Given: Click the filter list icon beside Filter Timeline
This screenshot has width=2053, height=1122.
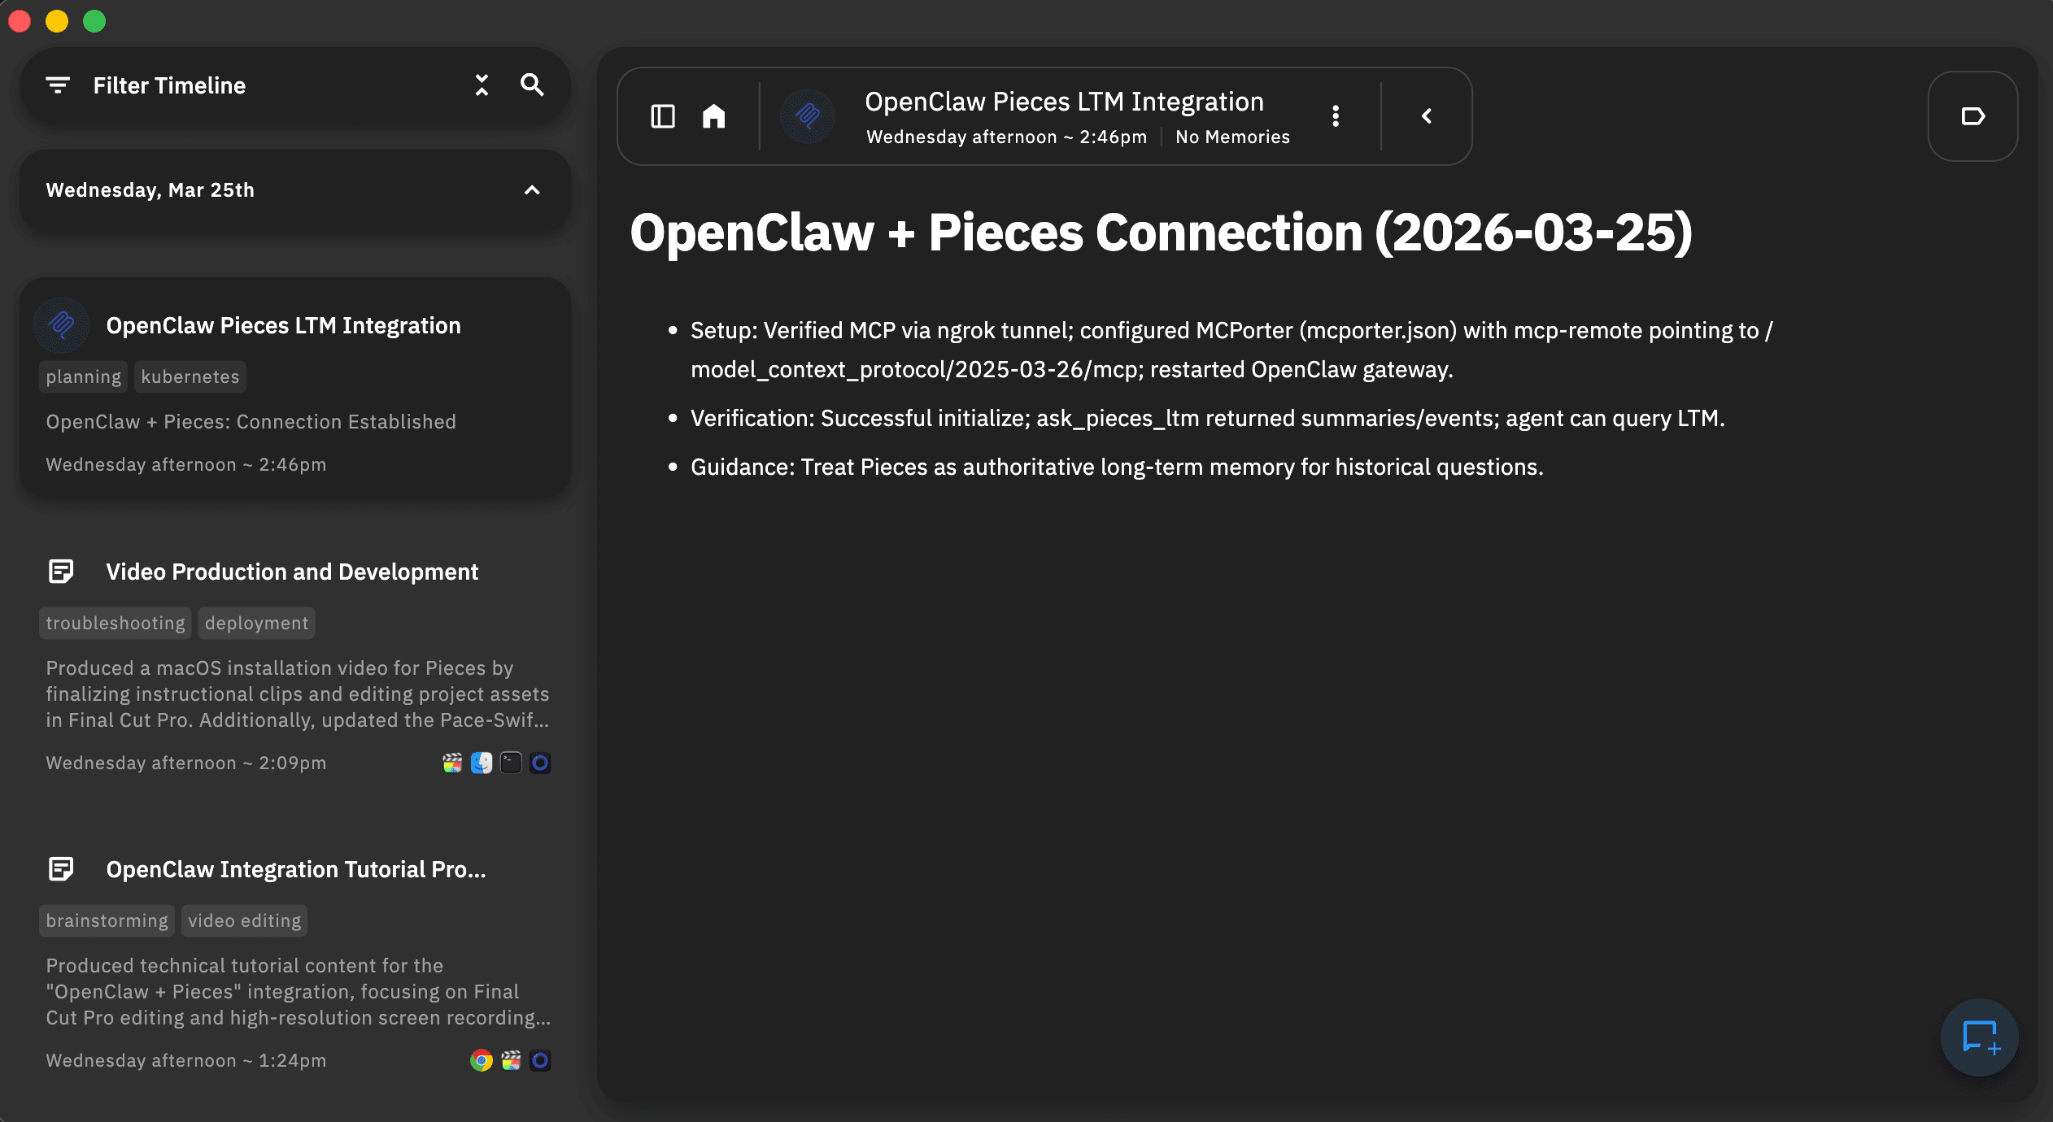Looking at the screenshot, I should (58, 85).
